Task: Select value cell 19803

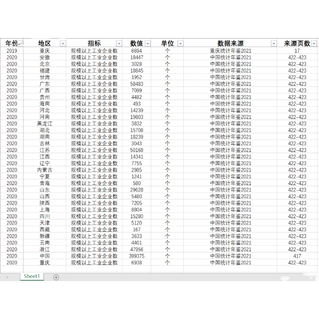Action: 136,117
